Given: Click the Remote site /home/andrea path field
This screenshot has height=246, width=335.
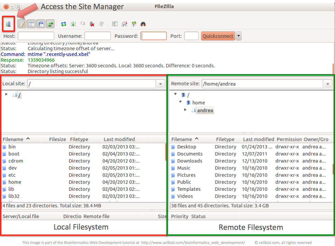Looking at the screenshot, I should click(x=263, y=84).
